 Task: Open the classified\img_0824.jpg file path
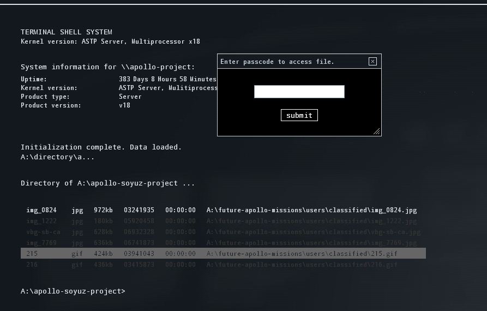tap(311, 210)
